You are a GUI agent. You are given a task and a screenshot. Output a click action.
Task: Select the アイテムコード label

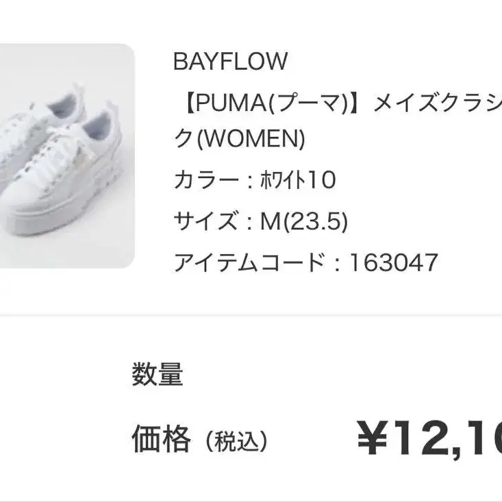click(x=249, y=262)
